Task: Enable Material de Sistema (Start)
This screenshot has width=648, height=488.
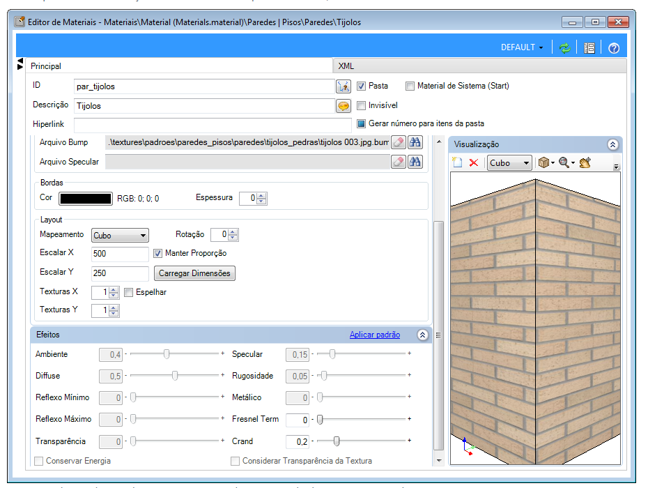Action: (x=410, y=86)
